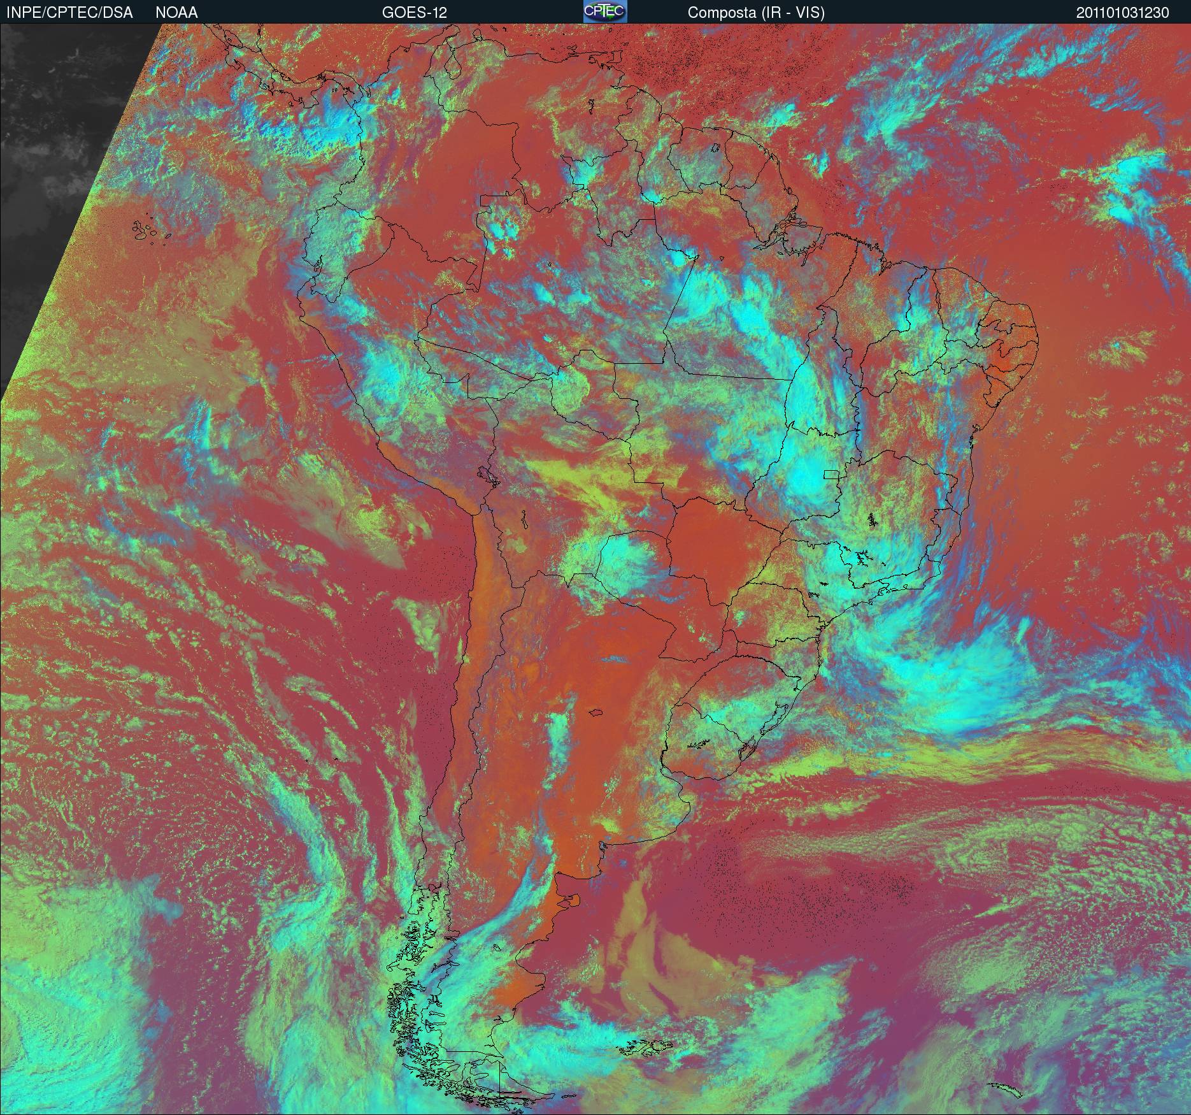Click the CPTEC logo in header
This screenshot has width=1191, height=1115.
(x=605, y=11)
